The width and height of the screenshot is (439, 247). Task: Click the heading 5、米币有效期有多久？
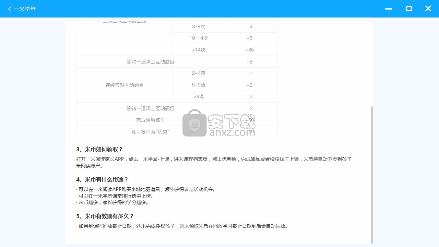pyautogui.click(x=105, y=216)
